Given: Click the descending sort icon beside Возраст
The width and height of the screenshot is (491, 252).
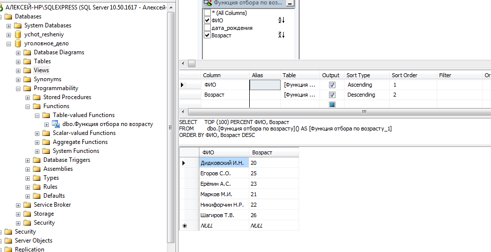Looking at the screenshot, I should (281, 35).
